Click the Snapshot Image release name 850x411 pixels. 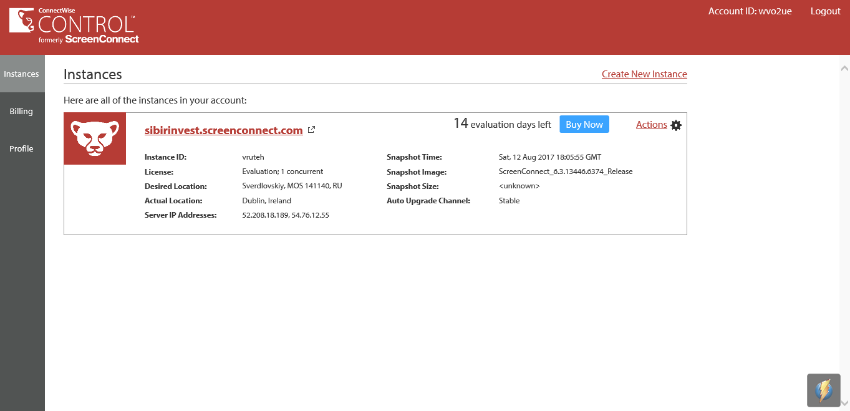[565, 172]
